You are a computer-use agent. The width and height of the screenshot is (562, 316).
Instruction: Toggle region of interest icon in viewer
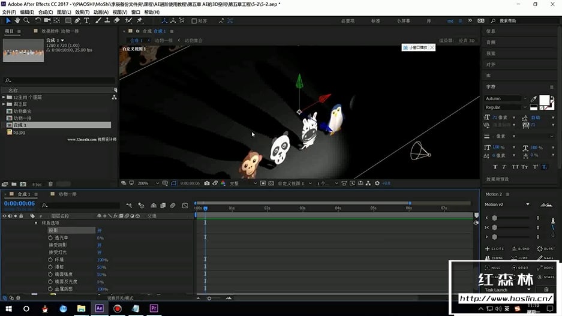[263, 183]
